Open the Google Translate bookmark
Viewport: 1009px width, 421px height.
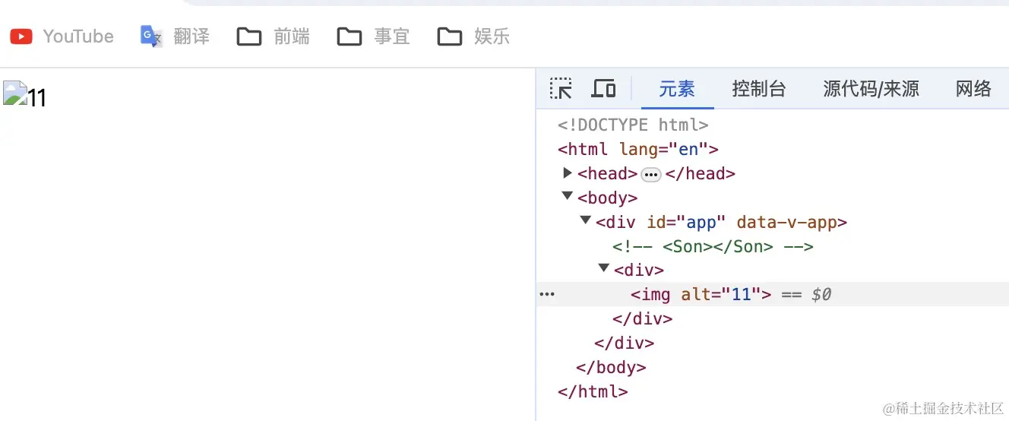click(175, 36)
